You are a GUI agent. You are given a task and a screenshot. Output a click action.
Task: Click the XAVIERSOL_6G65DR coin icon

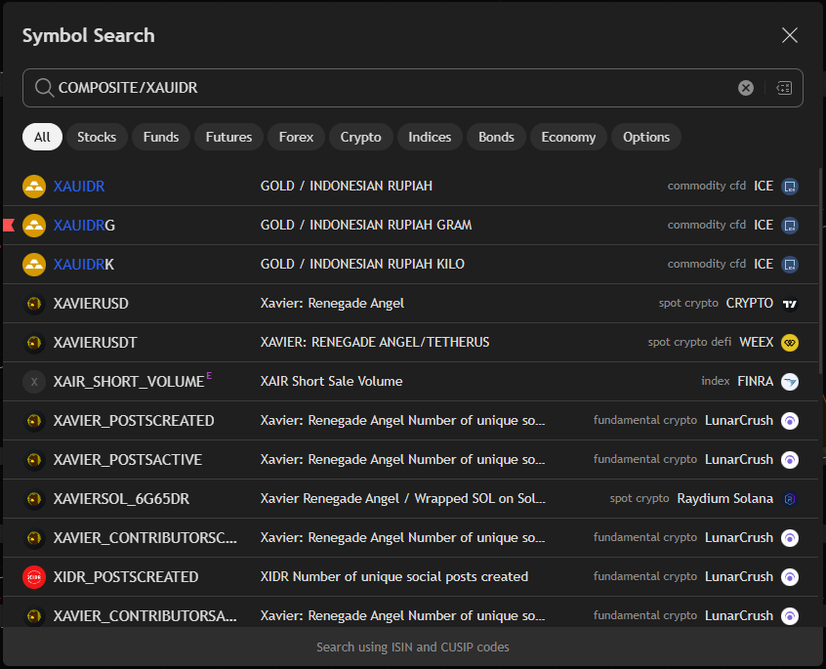(34, 499)
